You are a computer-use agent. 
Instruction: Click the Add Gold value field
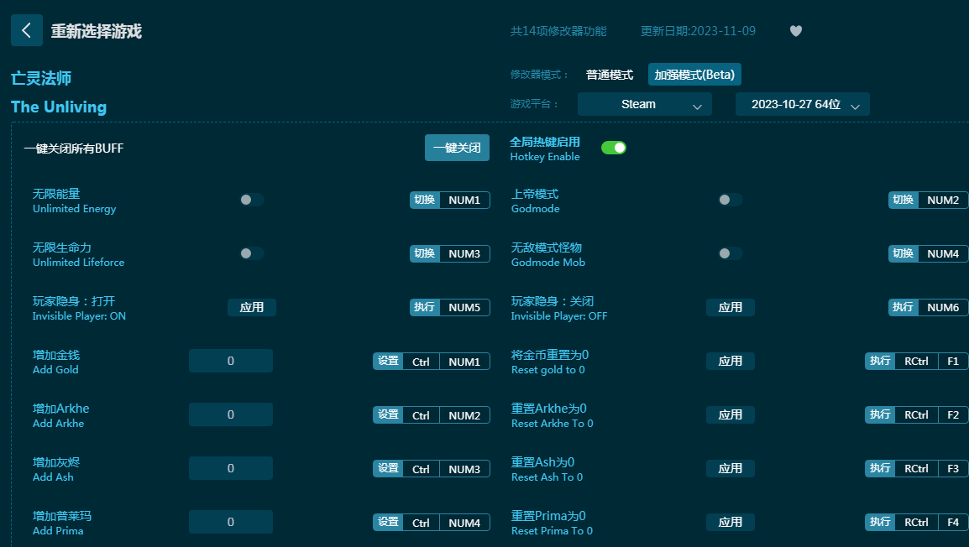[x=231, y=361]
